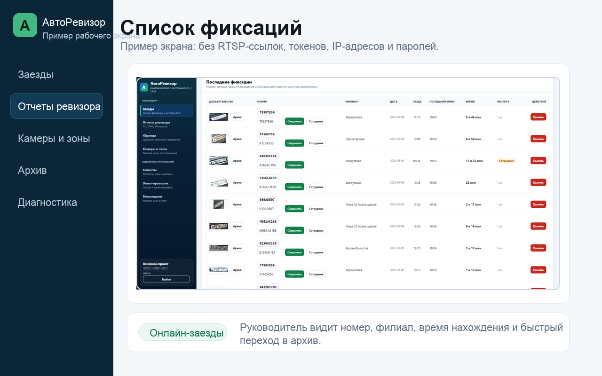Click the Пролетарская branch cell

[355, 139]
